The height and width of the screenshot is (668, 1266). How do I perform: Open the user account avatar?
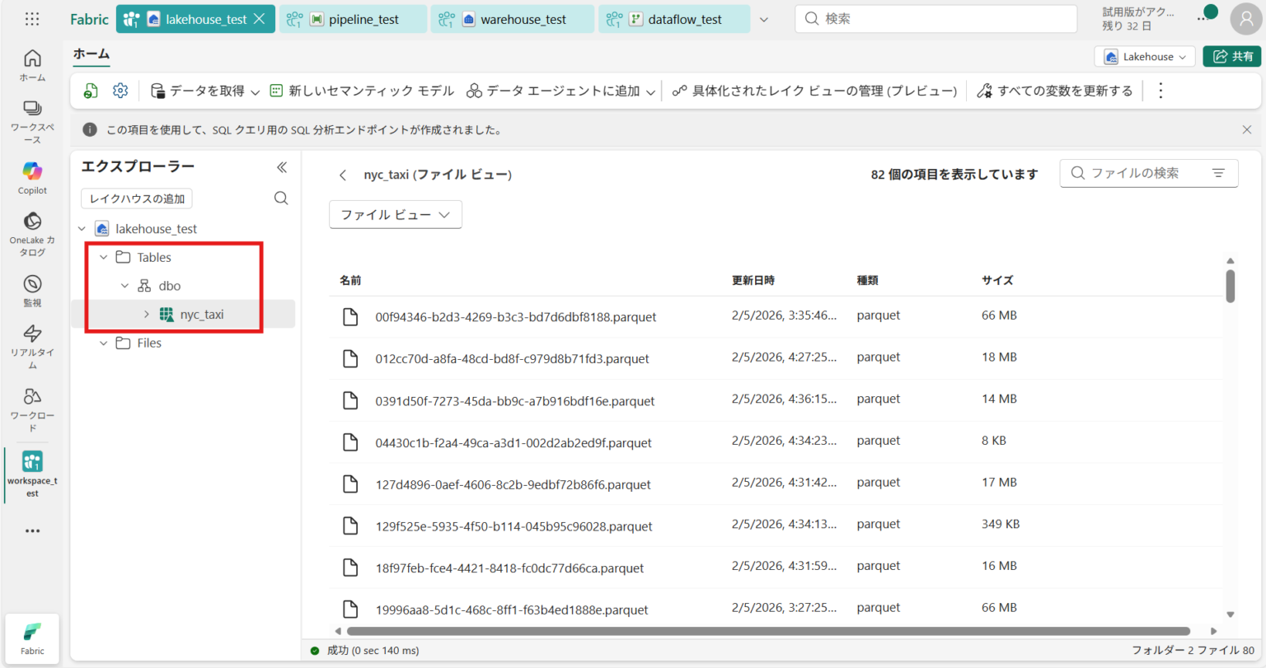pos(1245,19)
